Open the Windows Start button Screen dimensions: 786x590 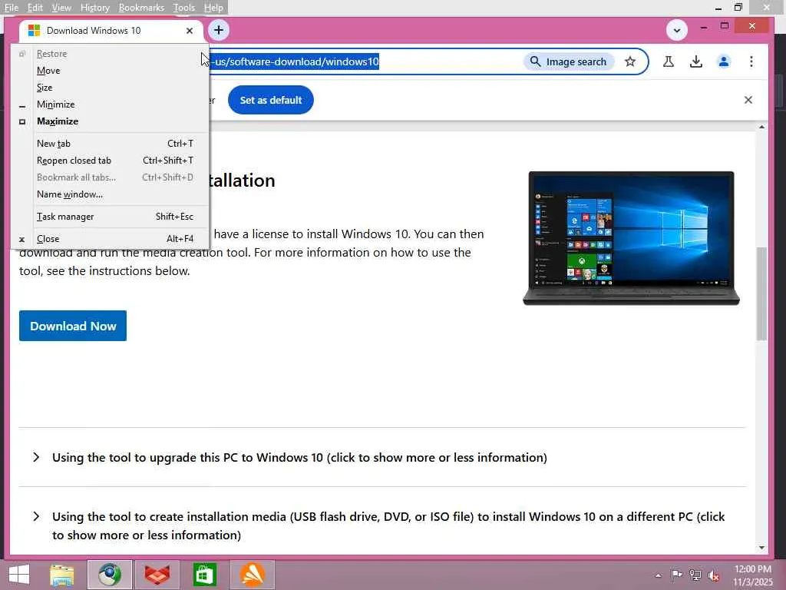tap(19, 575)
